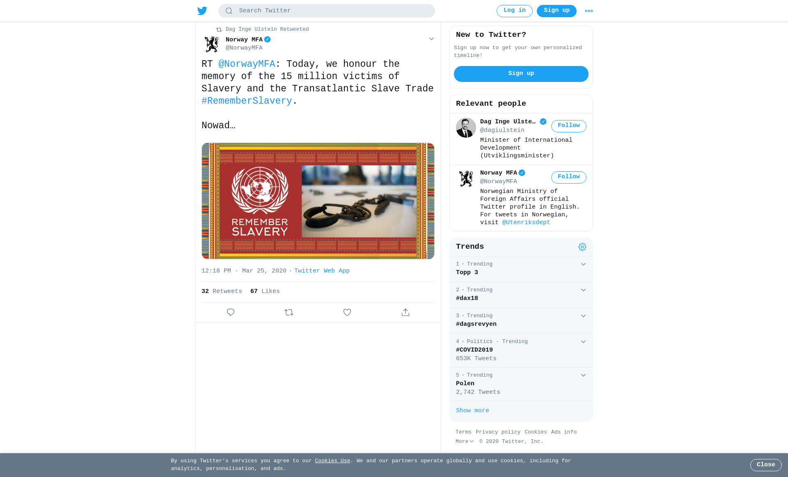Click the Log in button

(x=515, y=11)
